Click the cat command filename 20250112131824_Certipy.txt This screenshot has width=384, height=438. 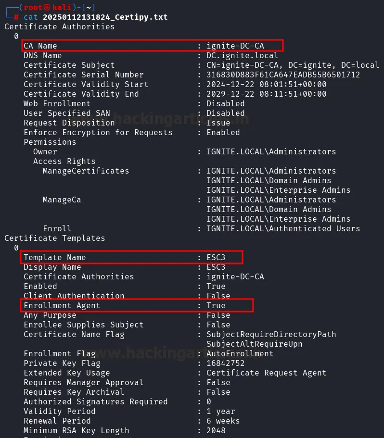(x=105, y=17)
